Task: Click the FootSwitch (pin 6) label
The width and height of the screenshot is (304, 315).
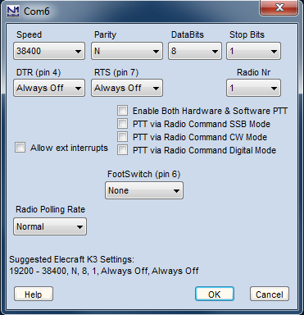Action: (x=144, y=174)
